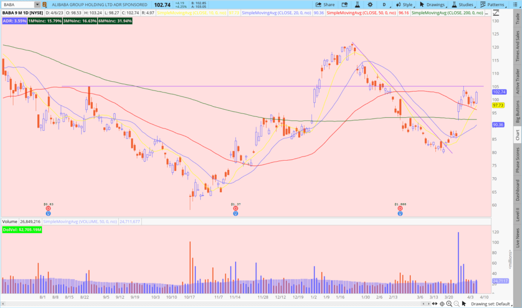Click the BABA 9 M 1D [NYSE] label
This screenshot has height=308, width=522.
[x=22, y=13]
